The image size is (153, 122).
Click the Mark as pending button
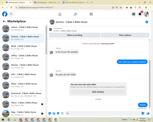pyautogui.click(x=75, y=35)
